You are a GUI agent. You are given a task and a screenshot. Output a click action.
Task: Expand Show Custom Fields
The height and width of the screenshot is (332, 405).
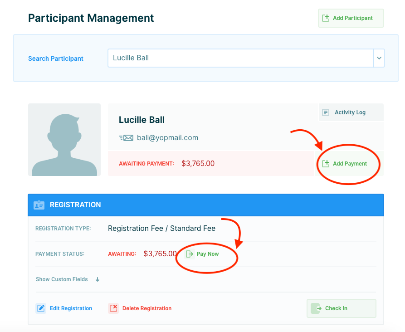pyautogui.click(x=62, y=279)
